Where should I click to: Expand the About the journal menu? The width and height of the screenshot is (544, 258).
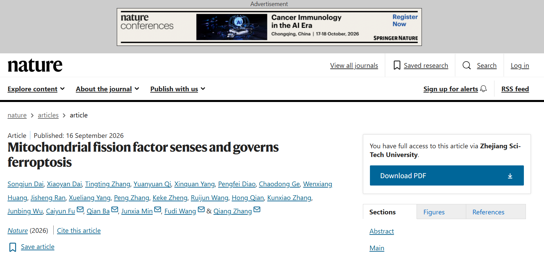tap(107, 89)
